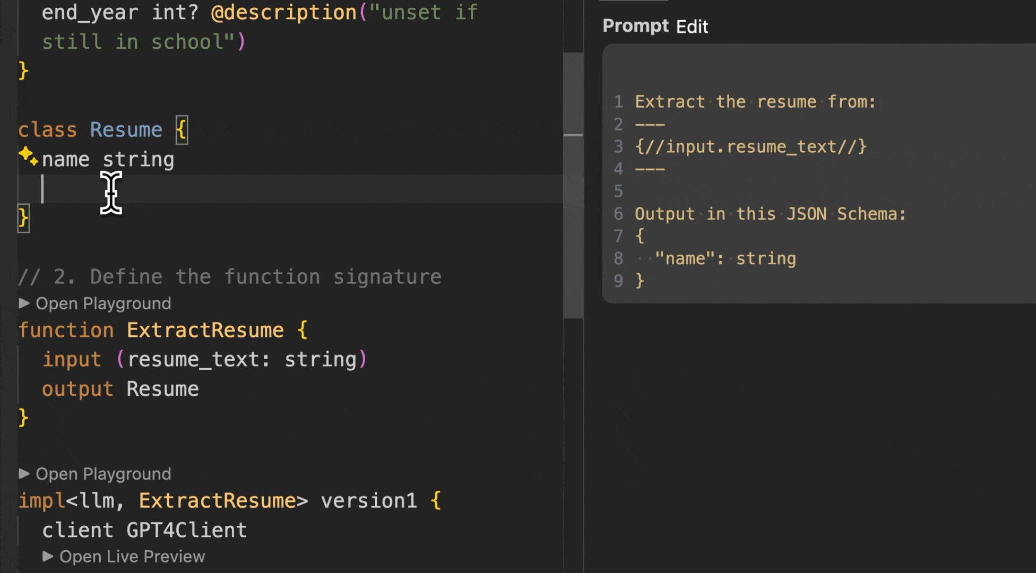Click play triangle above function ExtractResume
This screenshot has height=573, width=1036.
[x=24, y=303]
